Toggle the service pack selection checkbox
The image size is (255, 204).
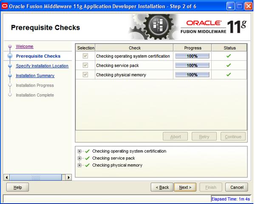(x=85, y=65)
